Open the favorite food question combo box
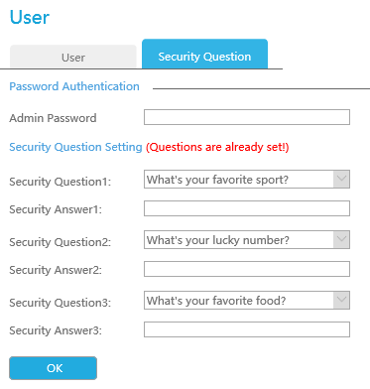The height and width of the screenshot is (389, 370). point(247,301)
